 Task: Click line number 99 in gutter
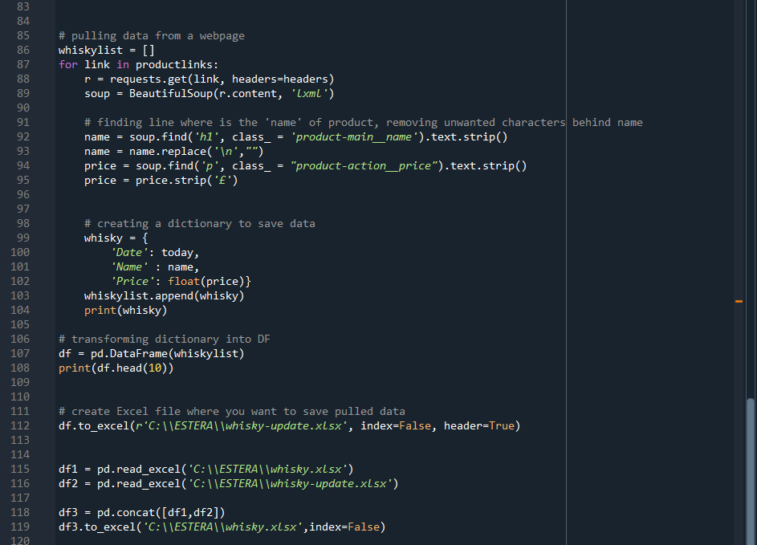22,238
